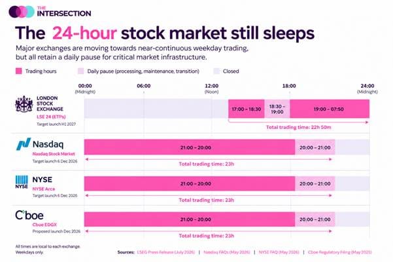Click the Cboe EDGX pink label
Viewport: 393px width, 262px height.
[44, 225]
